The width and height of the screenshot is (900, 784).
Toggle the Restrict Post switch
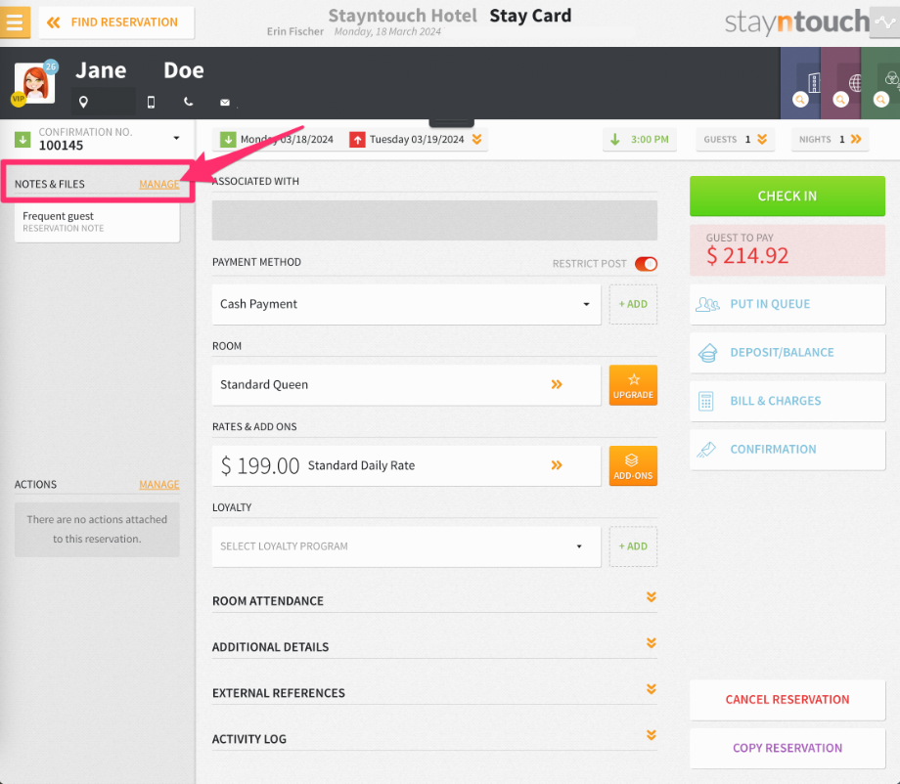coord(646,264)
